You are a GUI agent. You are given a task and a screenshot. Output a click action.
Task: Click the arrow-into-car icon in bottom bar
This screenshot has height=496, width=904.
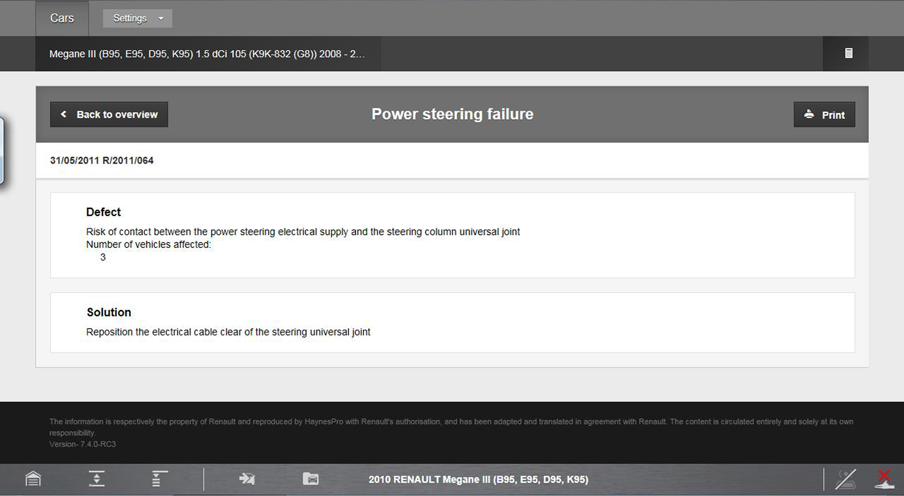pyautogui.click(x=246, y=479)
